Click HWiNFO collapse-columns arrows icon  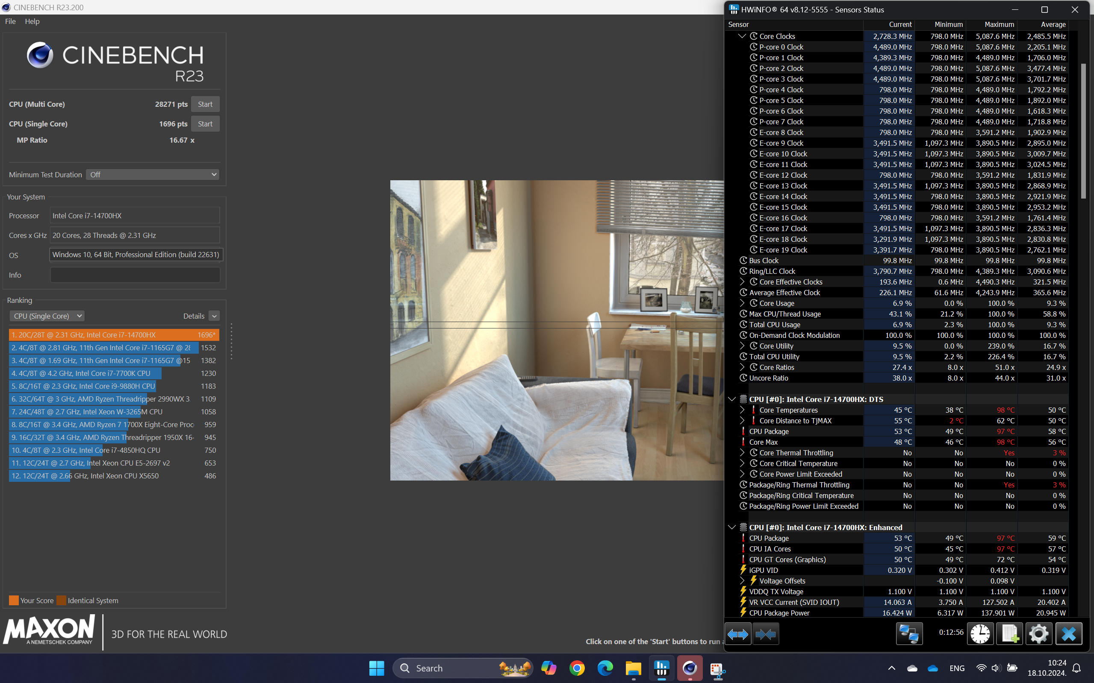pyautogui.click(x=765, y=634)
